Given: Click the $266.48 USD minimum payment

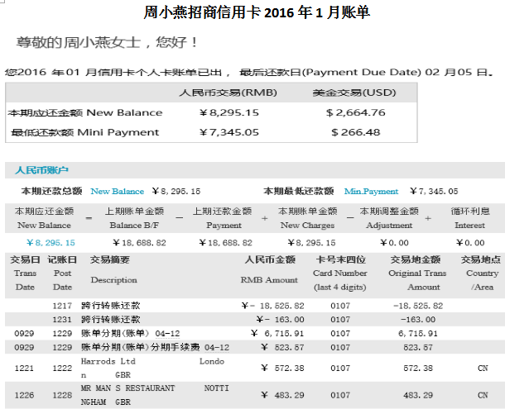Looking at the screenshot, I should click(x=355, y=132).
